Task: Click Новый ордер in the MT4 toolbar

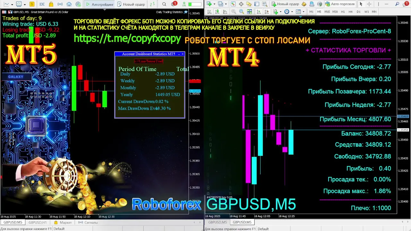Action: point(285,4)
